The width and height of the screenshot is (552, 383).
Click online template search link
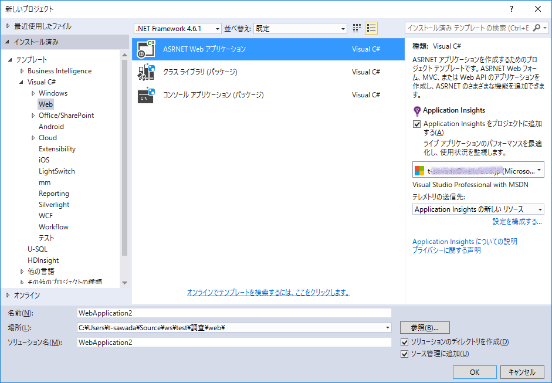tap(268, 293)
